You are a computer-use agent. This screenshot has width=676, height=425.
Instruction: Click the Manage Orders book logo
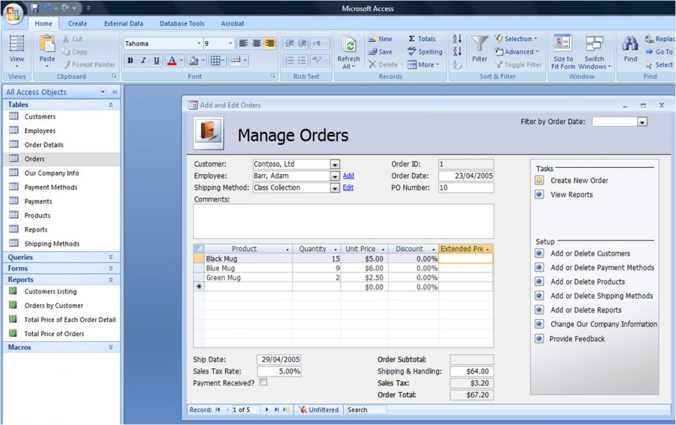pyautogui.click(x=209, y=134)
